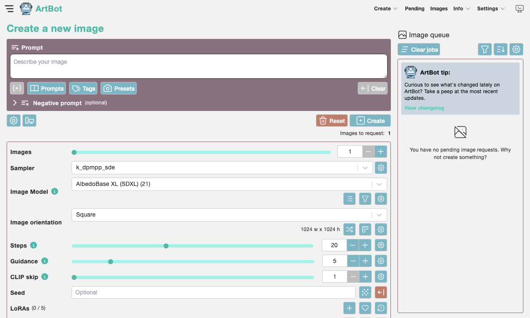Click the shuffle dimensions icon
Viewport: 530px width, 318px height.
tap(349, 229)
